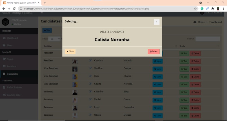
Task: Open a new browser tab
Action: 45,3
